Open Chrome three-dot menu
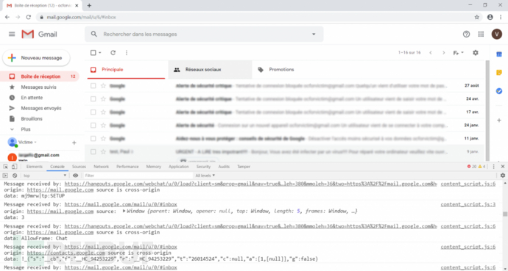Viewport: 508px width, 271px height. 501,17
